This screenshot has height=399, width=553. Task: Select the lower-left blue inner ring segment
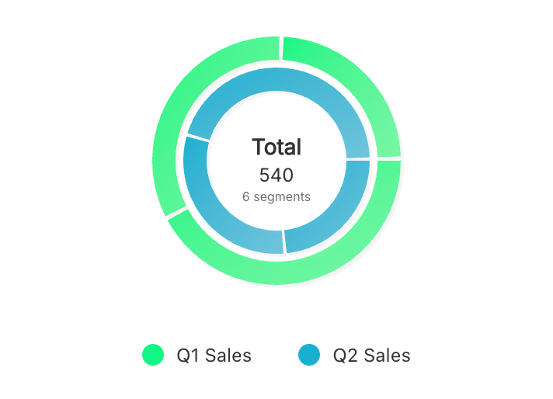point(219,217)
